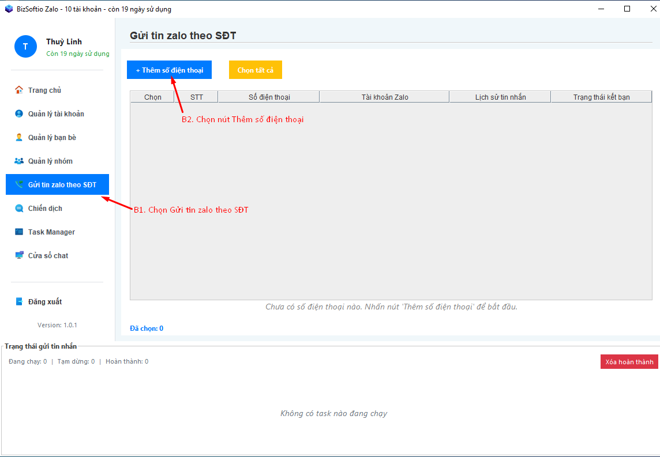Click the Tài khoản Zalo column header
660x457 pixels.
(x=384, y=97)
